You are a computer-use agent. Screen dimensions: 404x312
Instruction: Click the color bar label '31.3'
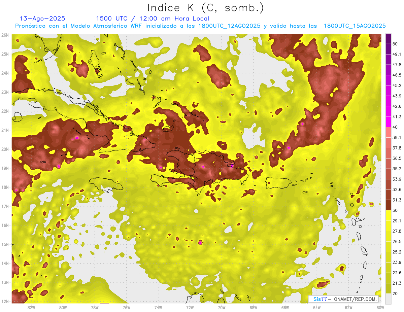tap(397, 200)
